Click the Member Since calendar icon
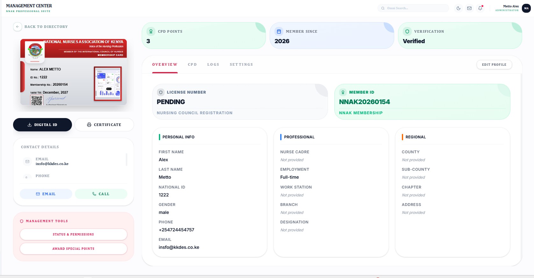534x278 pixels. [x=279, y=31]
